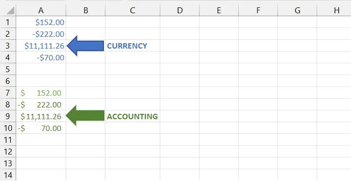The width and height of the screenshot is (351, 181).
Task: Click column F header
Action: pyautogui.click(x=258, y=10)
